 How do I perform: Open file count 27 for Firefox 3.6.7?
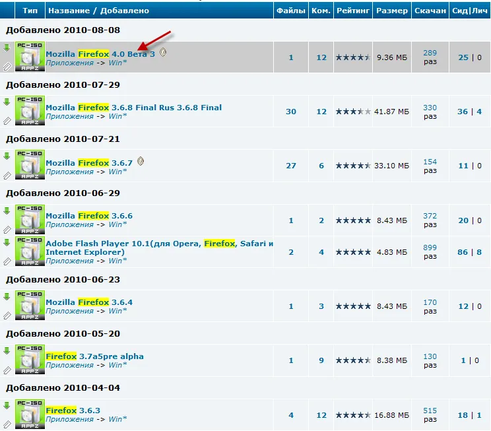point(291,166)
